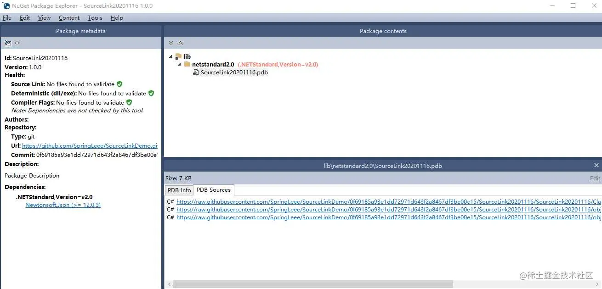
Task: Click the lib folder icon
Action: coord(178,56)
